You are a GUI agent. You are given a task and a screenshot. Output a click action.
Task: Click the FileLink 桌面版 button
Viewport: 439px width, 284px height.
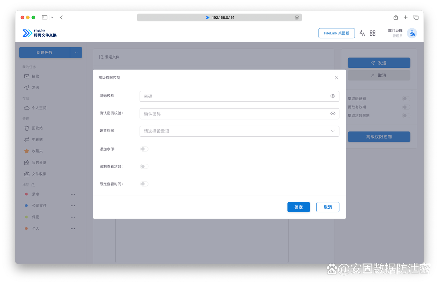coord(336,33)
